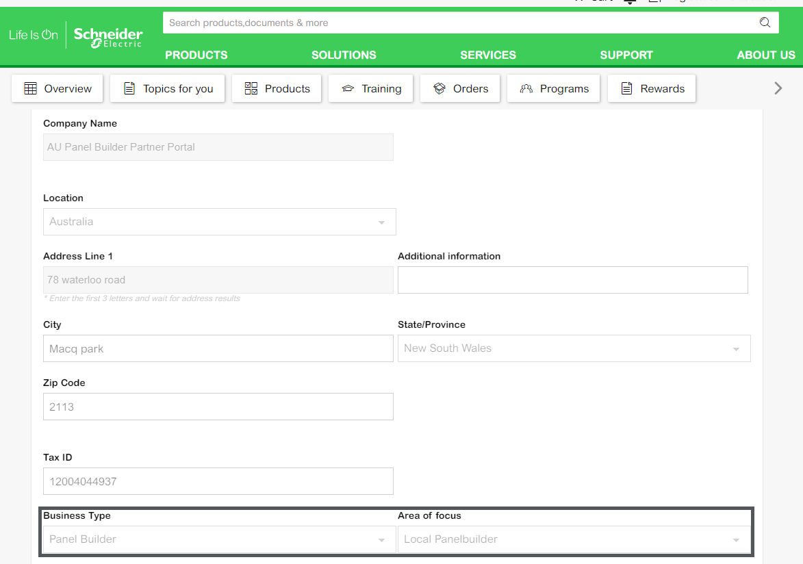Open the Business Type dropdown

click(220, 539)
